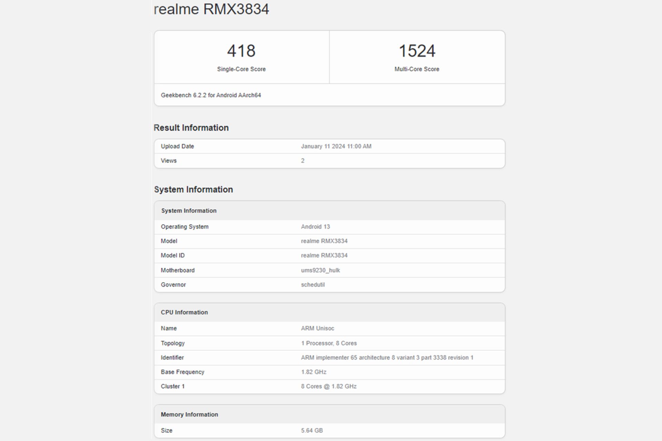
Task: Click the CPU Name value ARM Unisoc
Action: 317,329
